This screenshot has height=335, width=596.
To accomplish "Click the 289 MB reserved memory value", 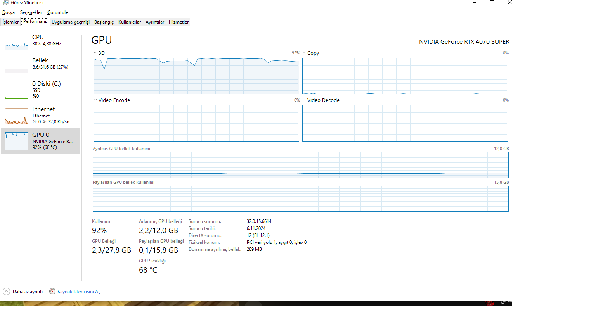I will (x=254, y=249).
